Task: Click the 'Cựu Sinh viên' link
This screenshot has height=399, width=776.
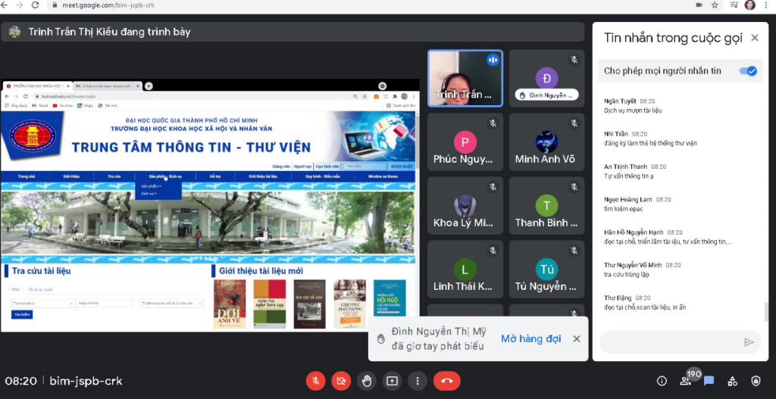Action: (327, 167)
